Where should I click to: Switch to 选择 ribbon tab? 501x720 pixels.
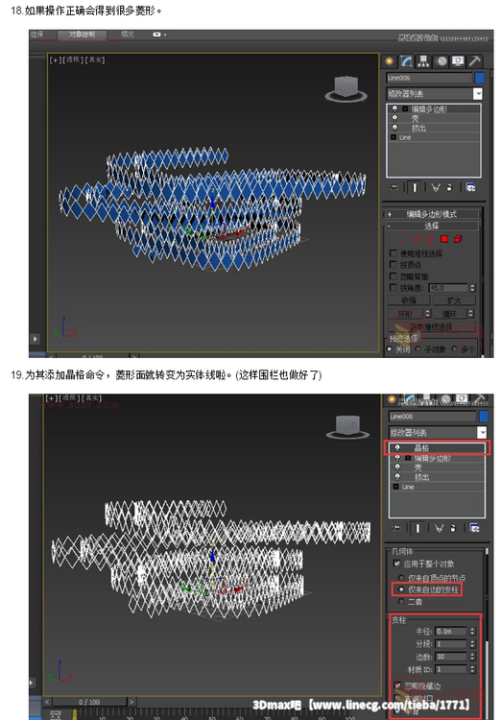tap(36, 35)
